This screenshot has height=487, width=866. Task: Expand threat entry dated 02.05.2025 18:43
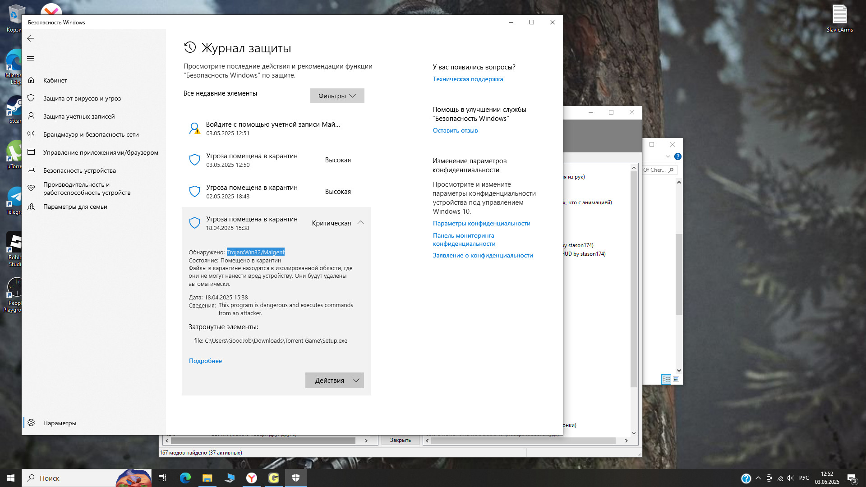tap(276, 192)
